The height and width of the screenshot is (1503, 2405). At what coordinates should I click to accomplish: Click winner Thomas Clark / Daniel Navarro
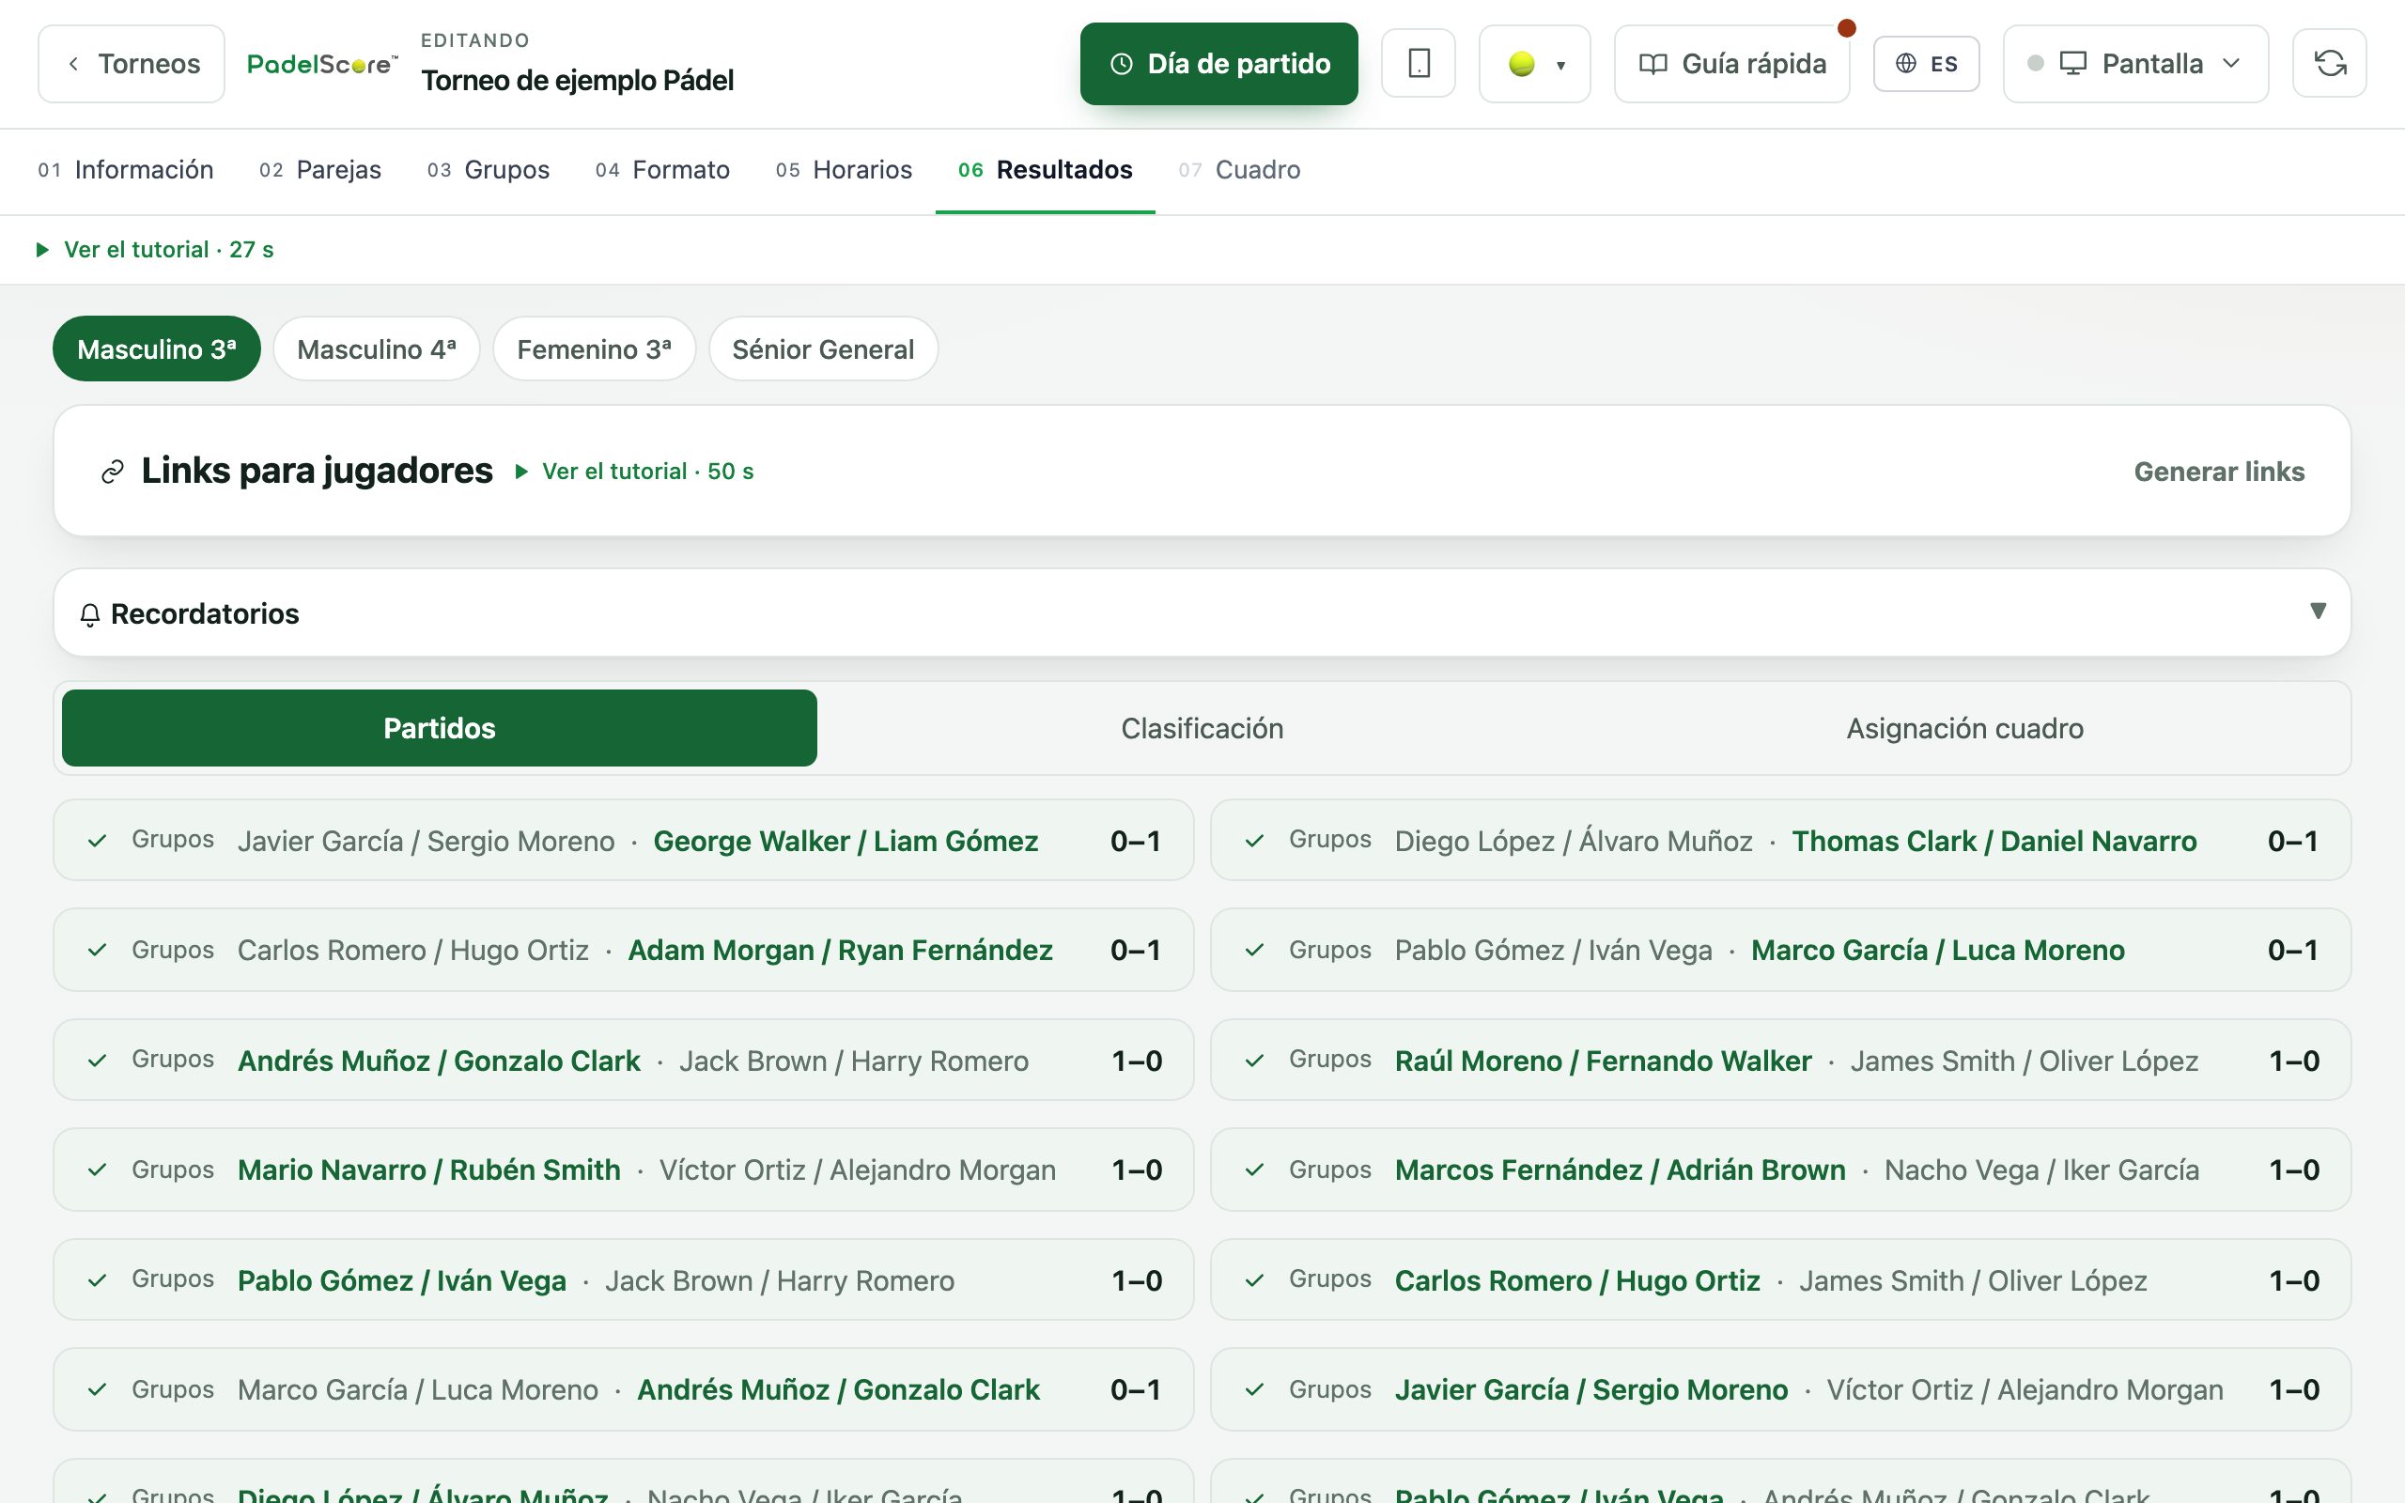tap(1994, 841)
